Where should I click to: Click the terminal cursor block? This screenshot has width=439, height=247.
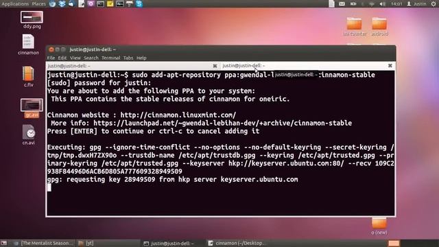49,187
